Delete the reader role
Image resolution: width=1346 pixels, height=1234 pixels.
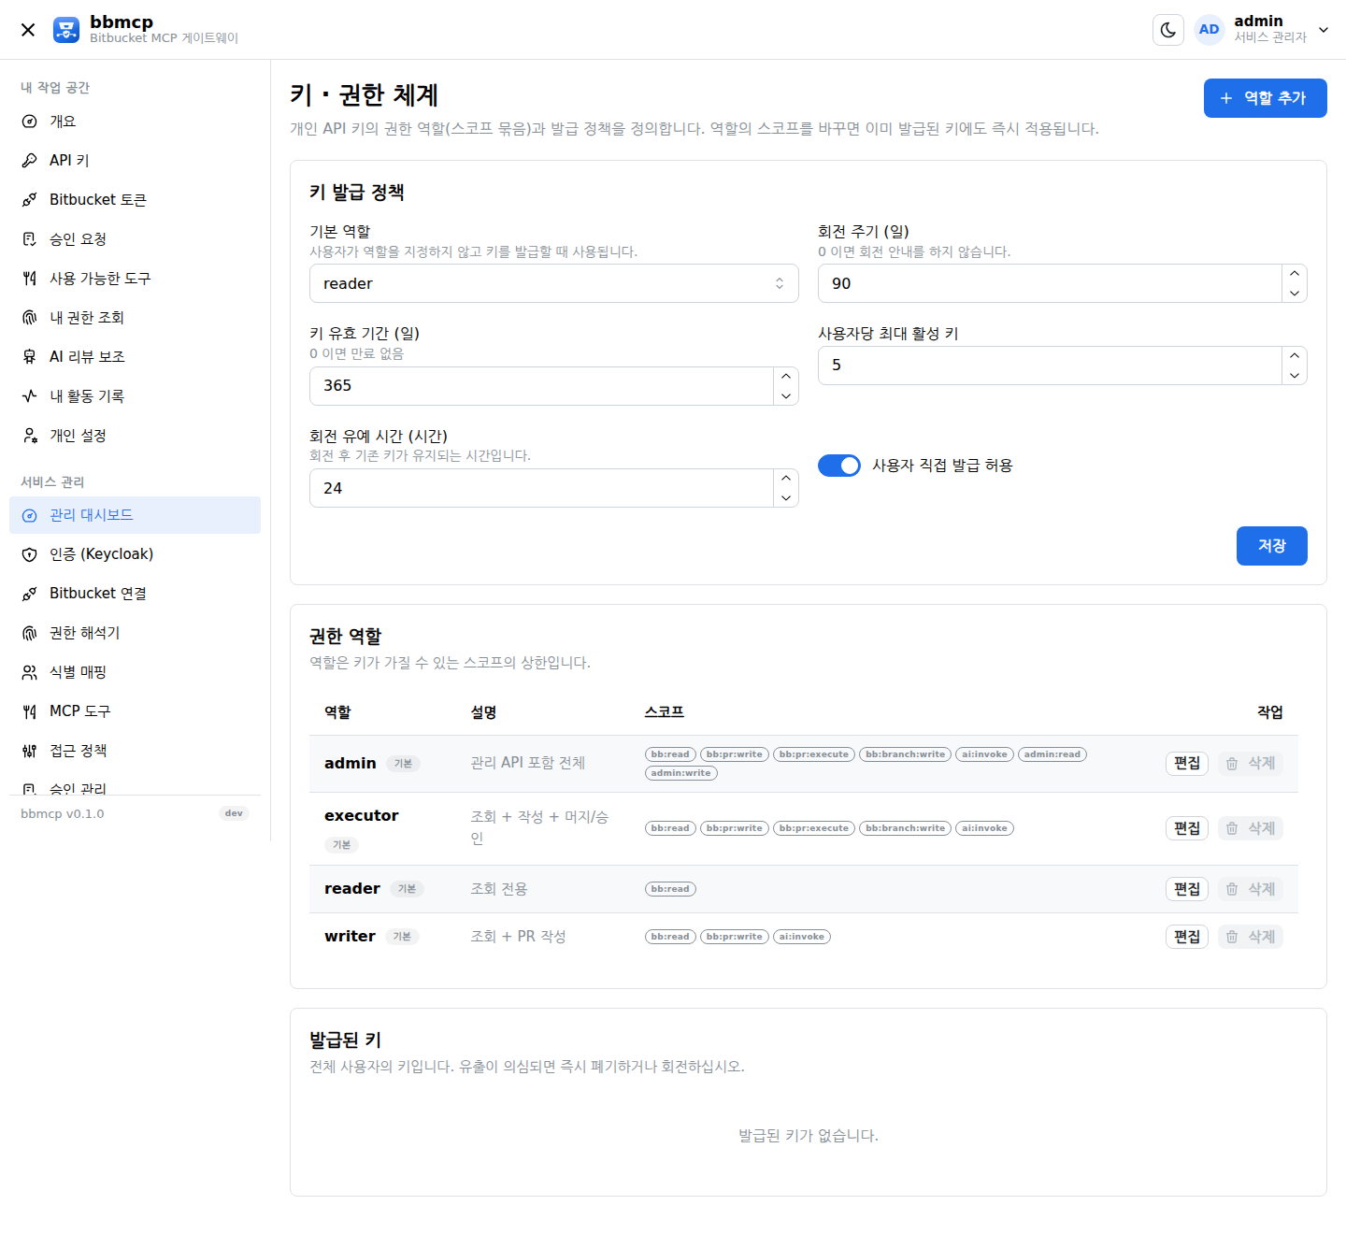point(1251,889)
